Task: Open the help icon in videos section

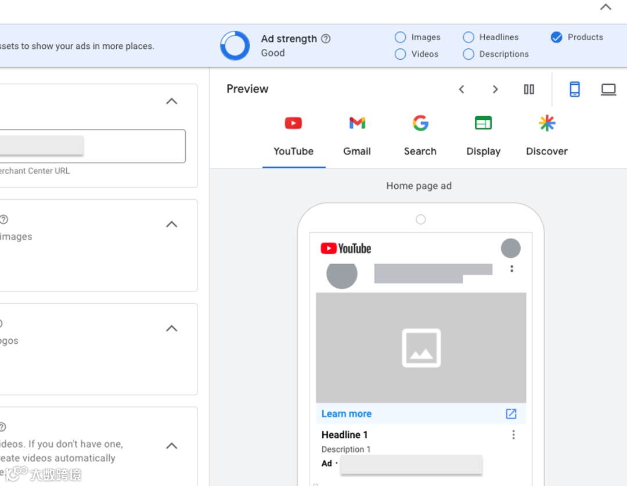Action: coord(2,427)
